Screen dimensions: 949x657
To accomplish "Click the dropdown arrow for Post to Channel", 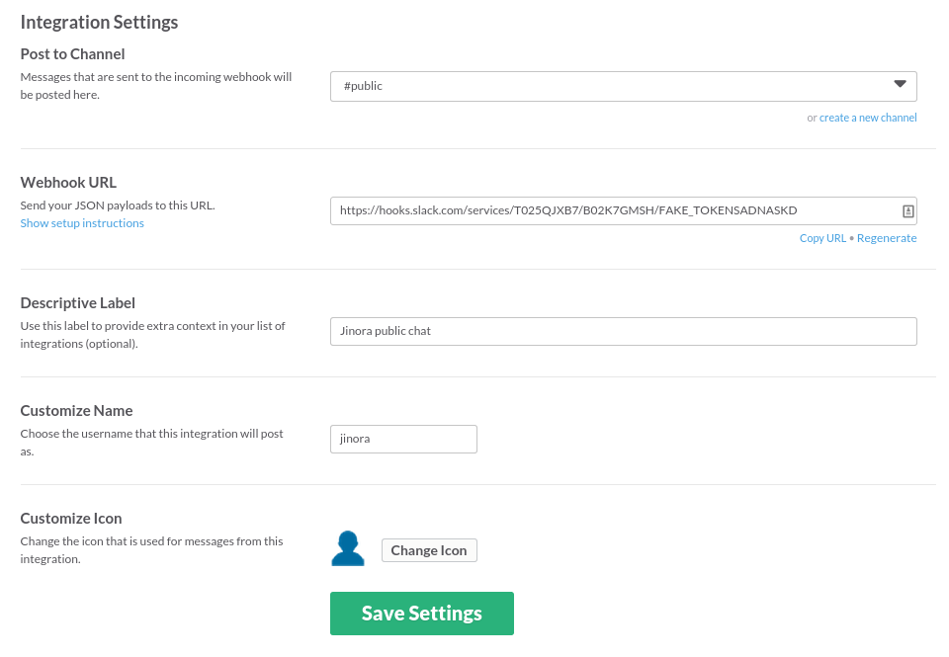I will (x=900, y=85).
